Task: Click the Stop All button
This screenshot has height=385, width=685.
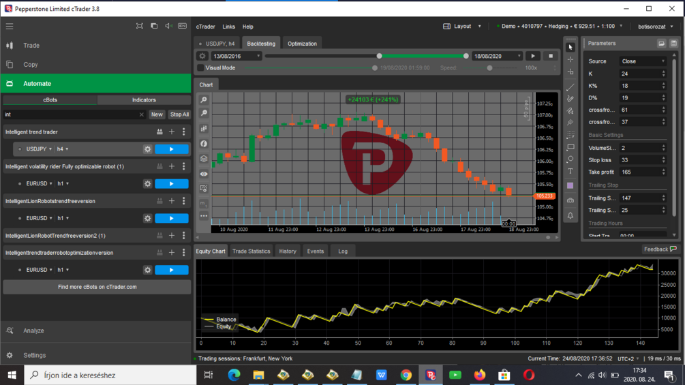Action: point(179,114)
